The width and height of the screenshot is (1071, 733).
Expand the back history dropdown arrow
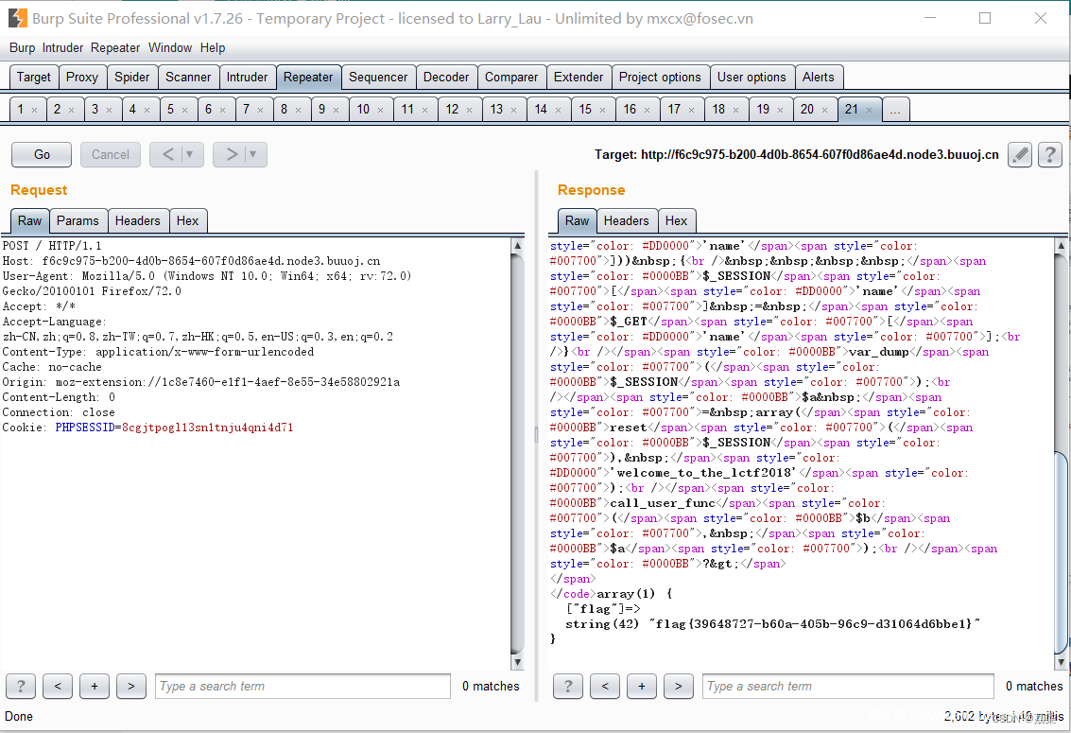click(190, 154)
